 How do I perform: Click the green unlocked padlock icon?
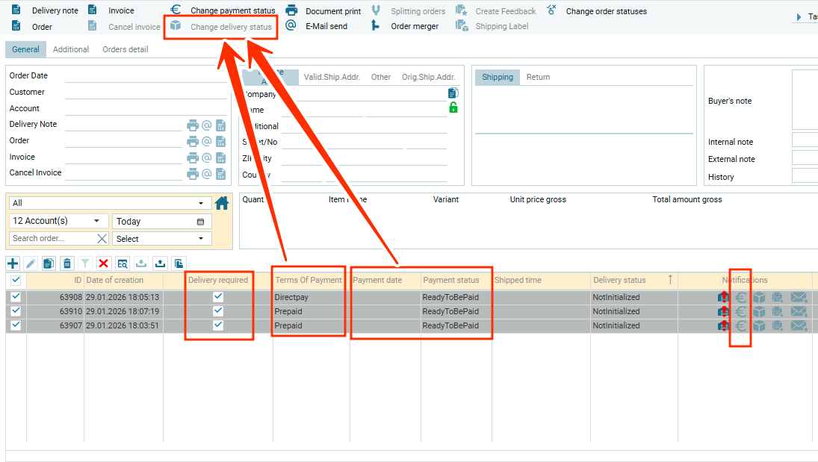tap(453, 108)
